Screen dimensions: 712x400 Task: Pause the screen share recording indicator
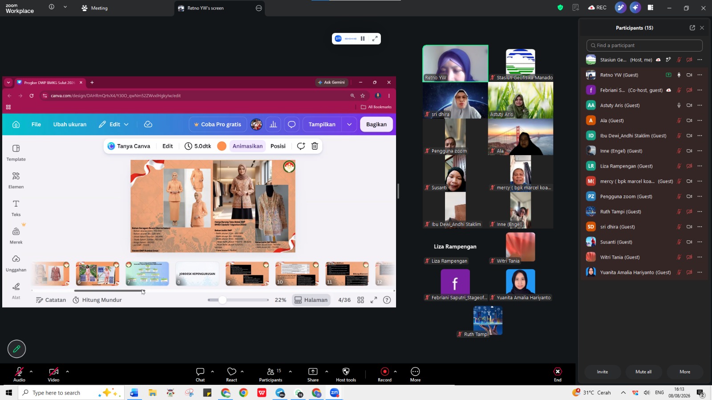click(x=363, y=39)
